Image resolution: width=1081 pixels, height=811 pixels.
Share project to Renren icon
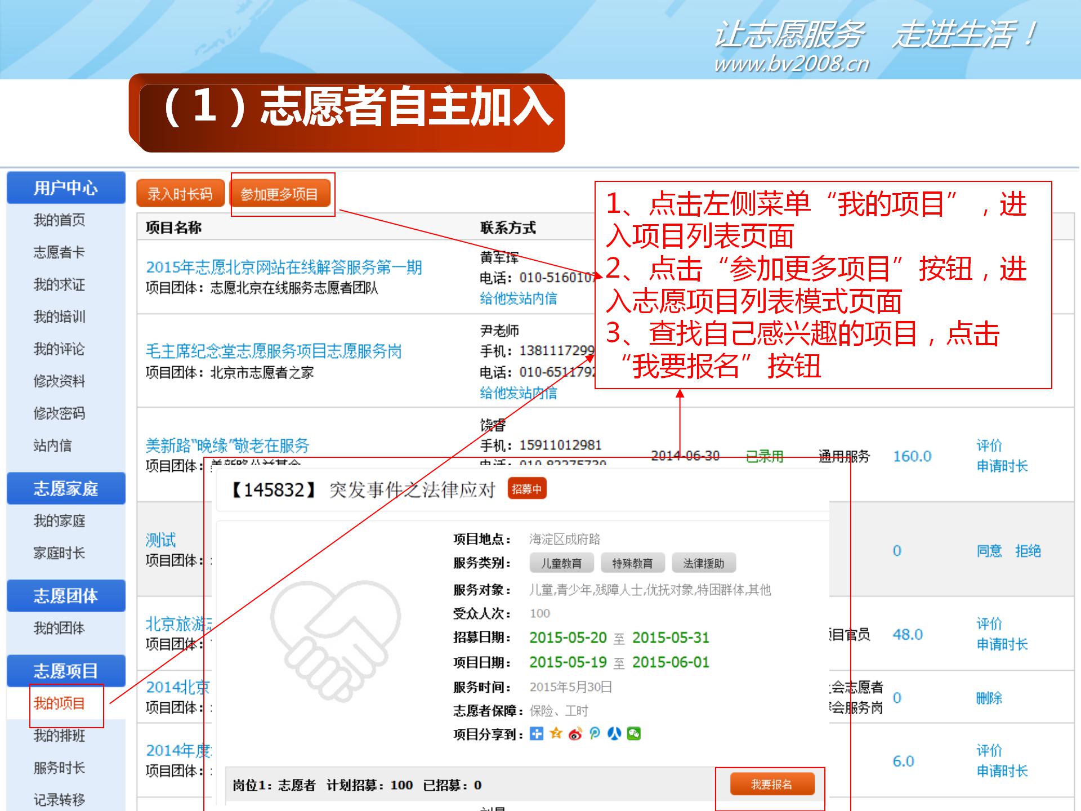pos(614,733)
